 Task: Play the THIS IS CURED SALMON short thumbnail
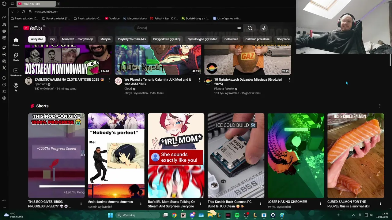pyautogui.click(x=356, y=156)
